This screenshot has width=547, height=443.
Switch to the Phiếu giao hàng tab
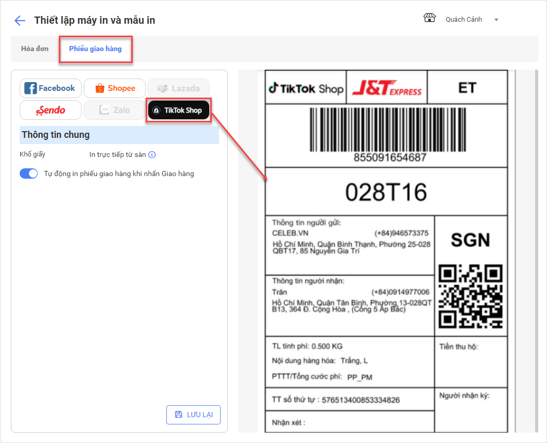pyautogui.click(x=95, y=49)
